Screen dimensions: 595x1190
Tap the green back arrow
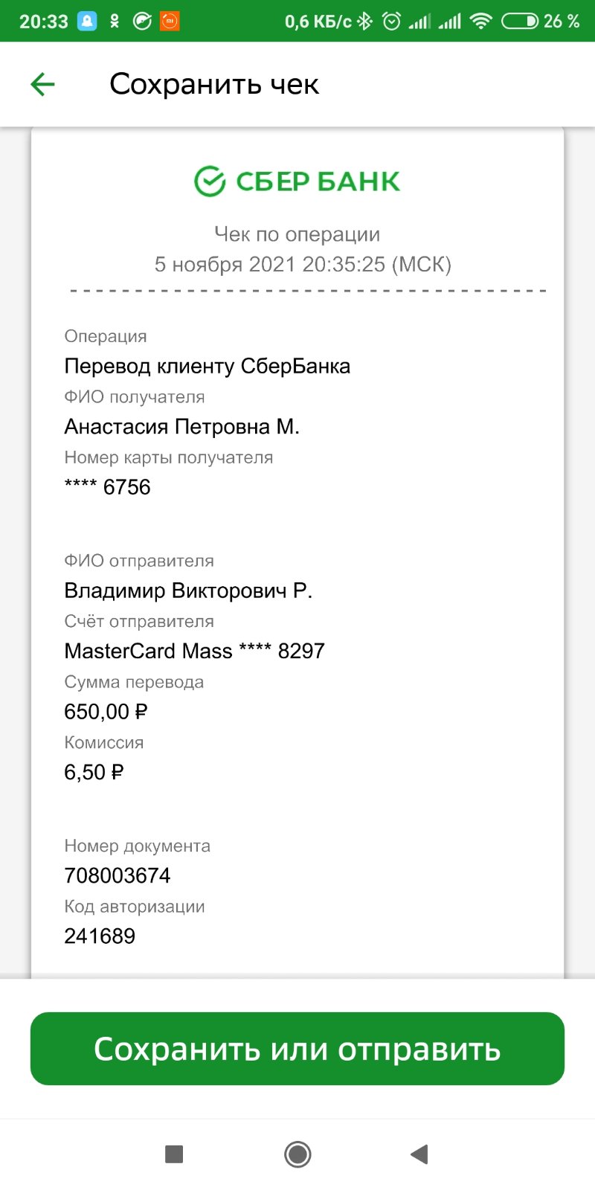tap(43, 84)
